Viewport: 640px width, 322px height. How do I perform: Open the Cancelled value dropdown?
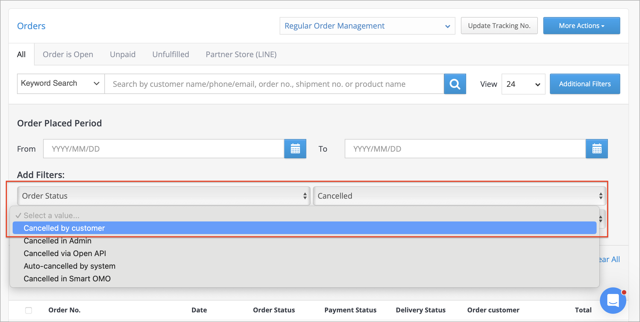point(460,196)
